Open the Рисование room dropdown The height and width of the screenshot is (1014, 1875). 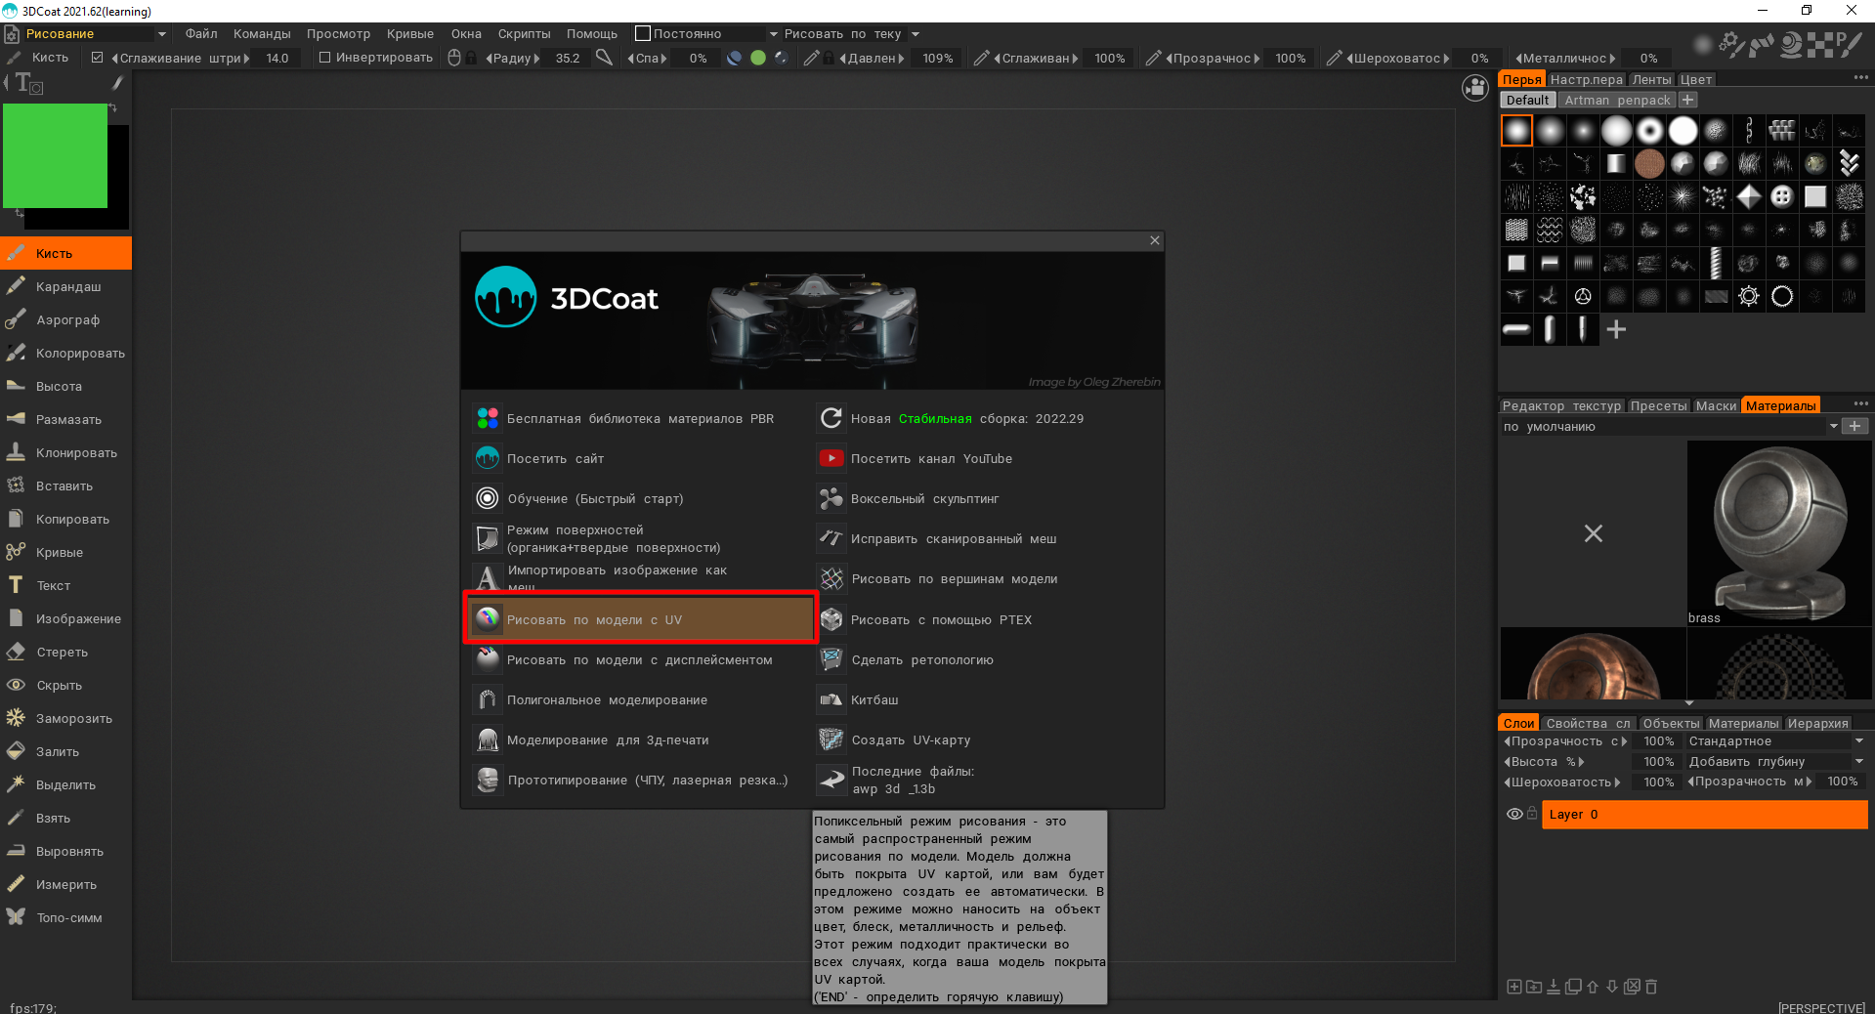tap(162, 34)
